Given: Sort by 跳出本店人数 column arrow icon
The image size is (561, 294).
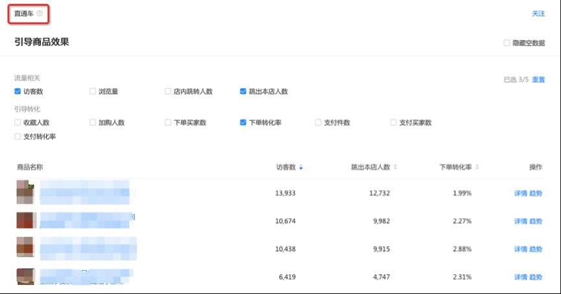Looking at the screenshot, I should (x=395, y=167).
